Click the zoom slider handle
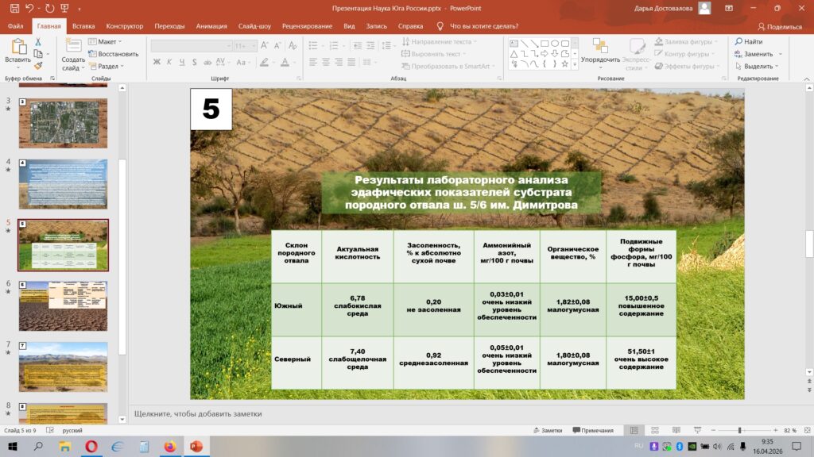 (740, 430)
